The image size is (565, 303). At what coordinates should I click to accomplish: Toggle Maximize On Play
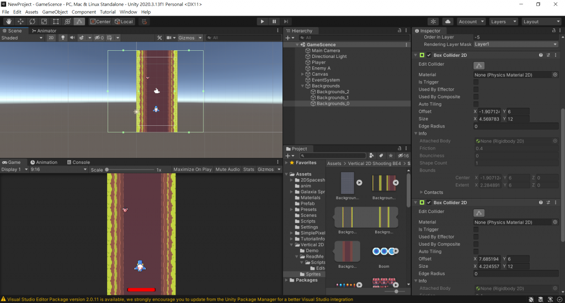coord(193,169)
